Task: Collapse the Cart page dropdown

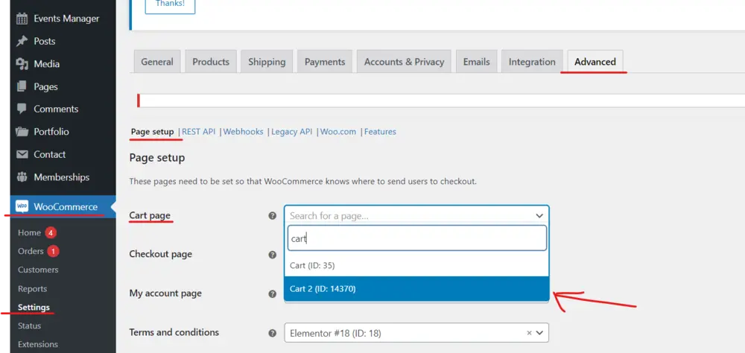Action: 539,216
